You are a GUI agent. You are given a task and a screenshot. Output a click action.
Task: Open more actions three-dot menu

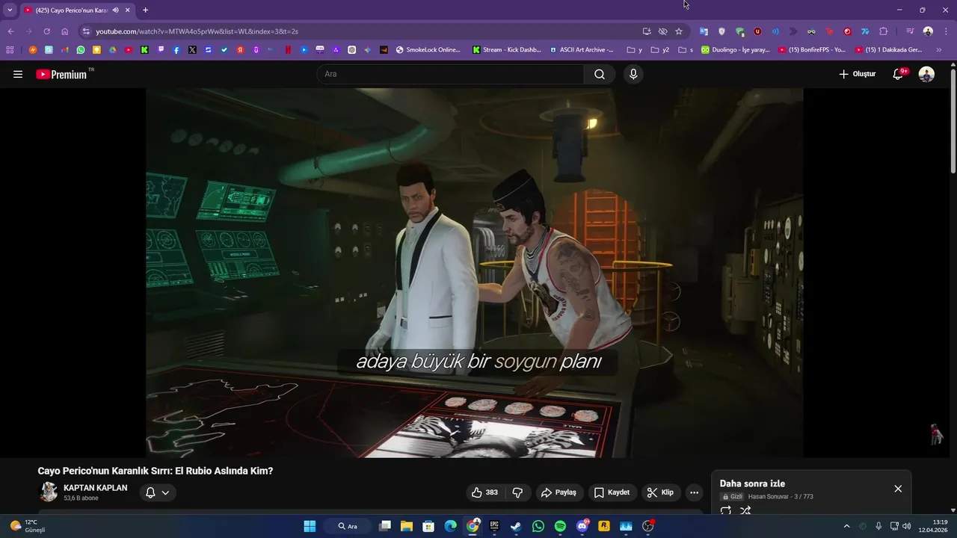click(694, 492)
